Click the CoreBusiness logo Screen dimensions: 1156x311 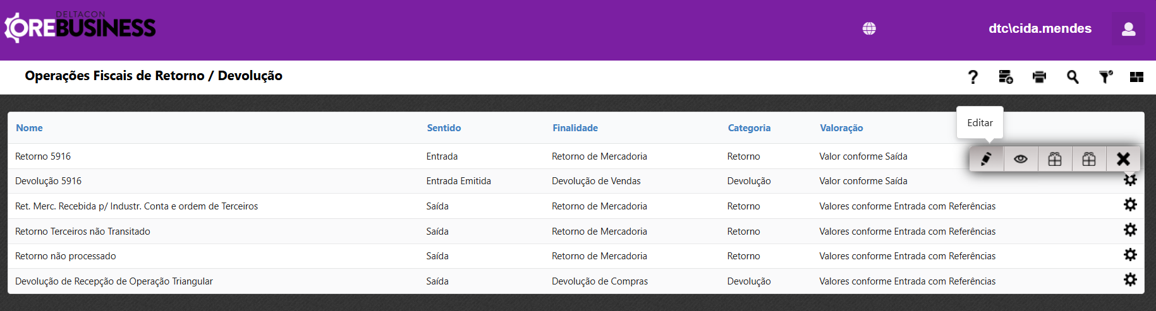(80, 28)
